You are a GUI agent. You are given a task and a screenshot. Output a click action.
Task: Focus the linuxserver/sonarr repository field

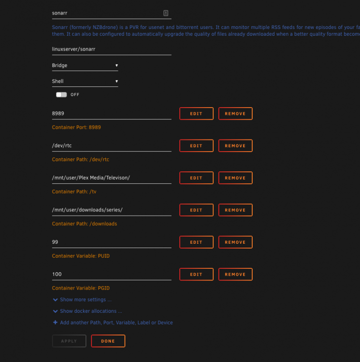(112, 49)
